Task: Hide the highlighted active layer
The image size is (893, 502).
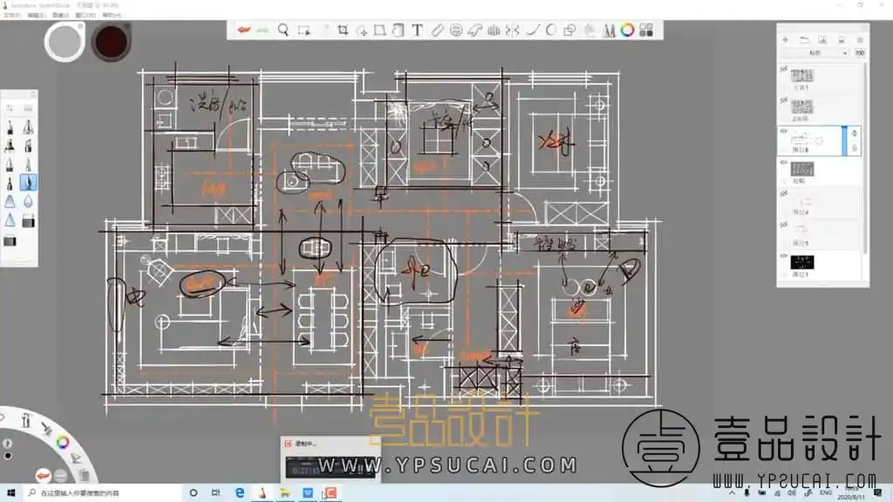Action: point(784,132)
